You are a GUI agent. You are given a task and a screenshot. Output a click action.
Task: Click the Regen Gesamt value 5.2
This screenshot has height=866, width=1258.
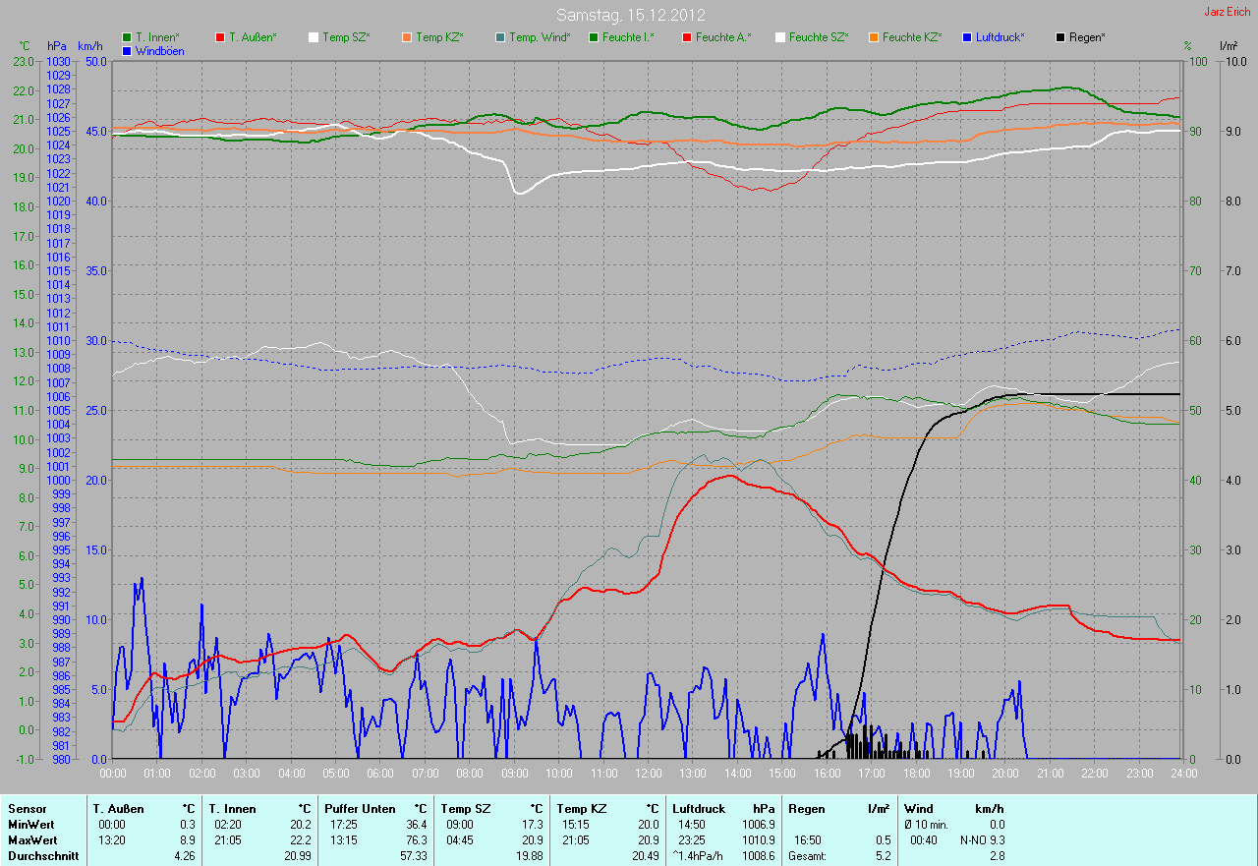click(883, 856)
